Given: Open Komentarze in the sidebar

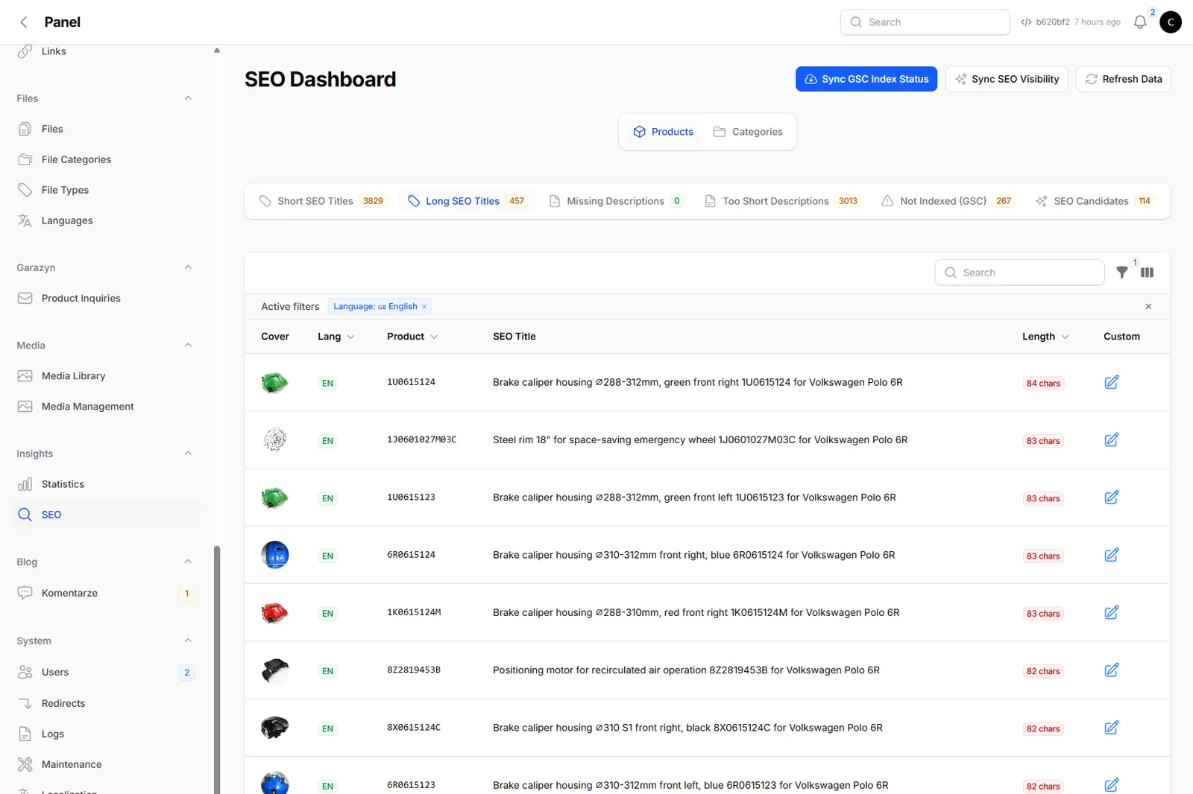Looking at the screenshot, I should click(x=105, y=593).
